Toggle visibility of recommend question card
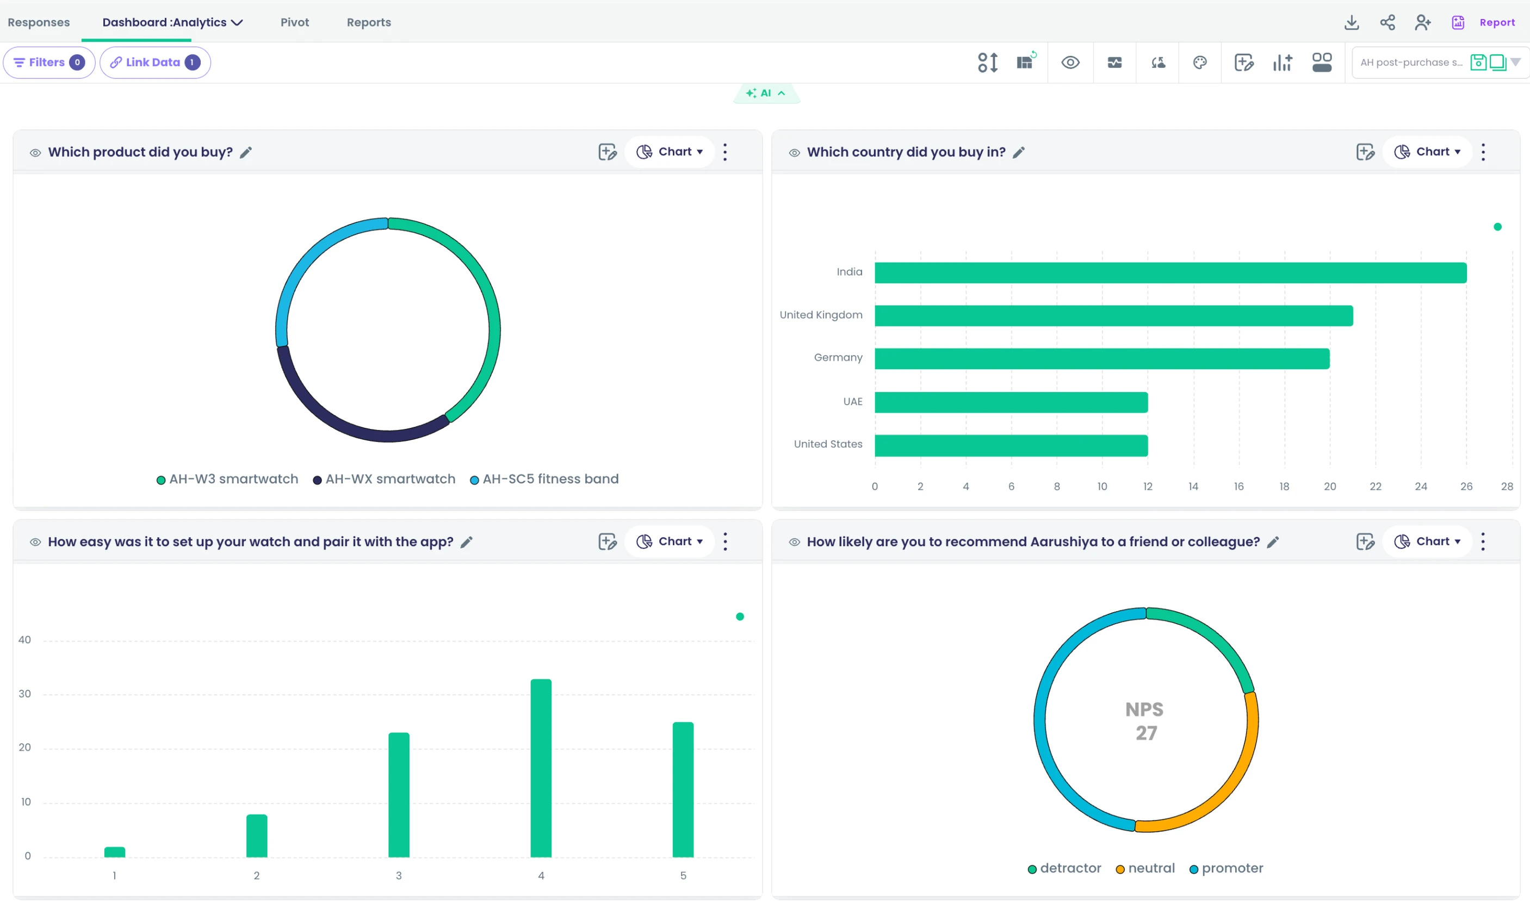The height and width of the screenshot is (903, 1530). tap(794, 542)
